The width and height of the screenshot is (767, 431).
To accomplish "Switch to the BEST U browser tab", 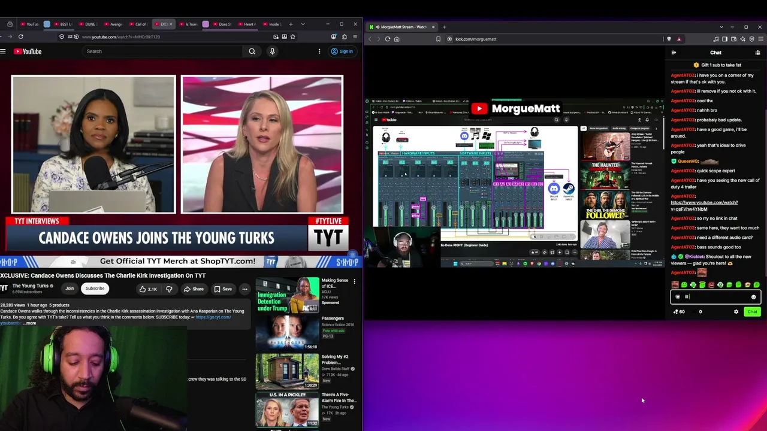I will [x=64, y=25].
